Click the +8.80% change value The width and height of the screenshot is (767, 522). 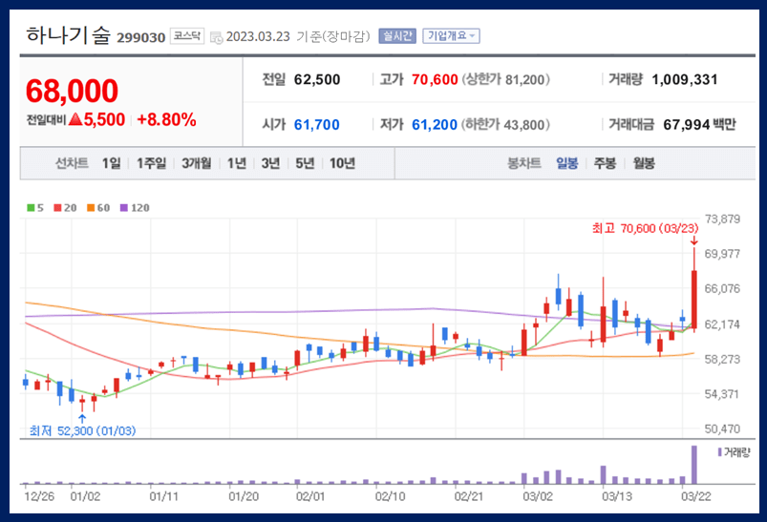(x=166, y=119)
